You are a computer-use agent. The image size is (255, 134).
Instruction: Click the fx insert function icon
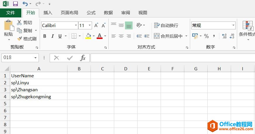click(x=83, y=58)
